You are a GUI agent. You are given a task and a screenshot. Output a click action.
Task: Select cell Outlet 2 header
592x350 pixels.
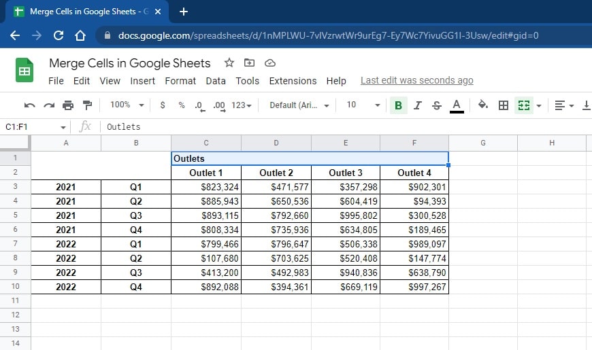click(x=276, y=173)
